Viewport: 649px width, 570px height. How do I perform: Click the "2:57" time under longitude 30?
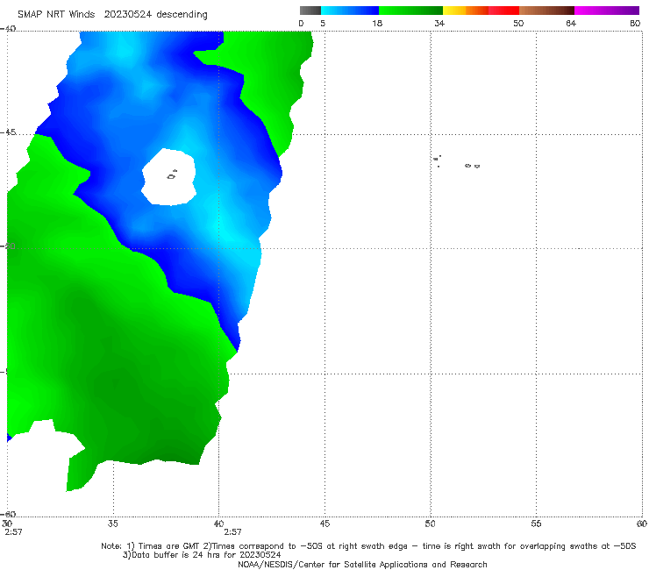pos(13,532)
